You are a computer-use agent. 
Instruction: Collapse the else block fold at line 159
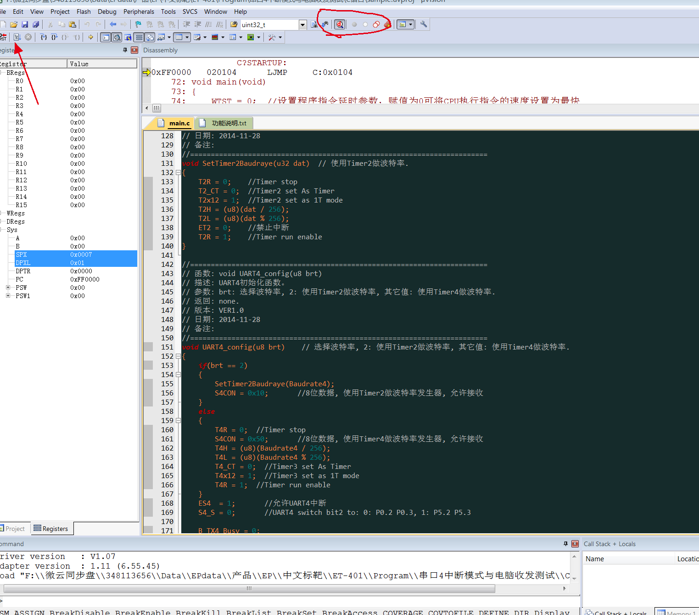point(178,421)
